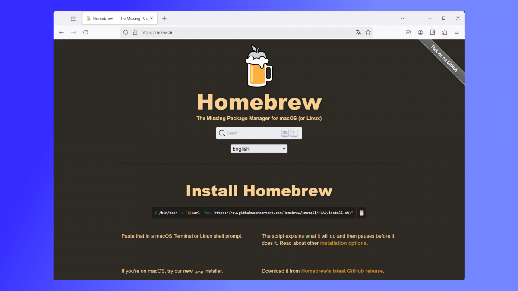Open Homebrew's latest GitHub release link

tap(342, 271)
